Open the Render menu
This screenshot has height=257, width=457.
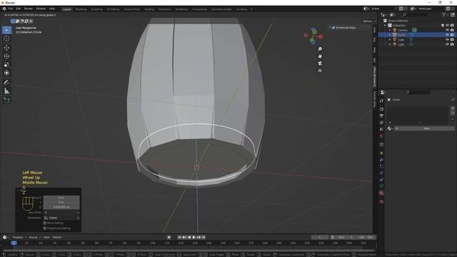pos(29,9)
